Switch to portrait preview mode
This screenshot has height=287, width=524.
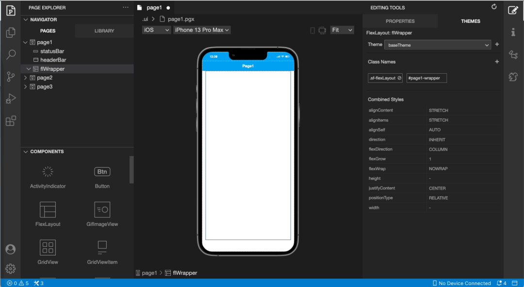(312, 30)
